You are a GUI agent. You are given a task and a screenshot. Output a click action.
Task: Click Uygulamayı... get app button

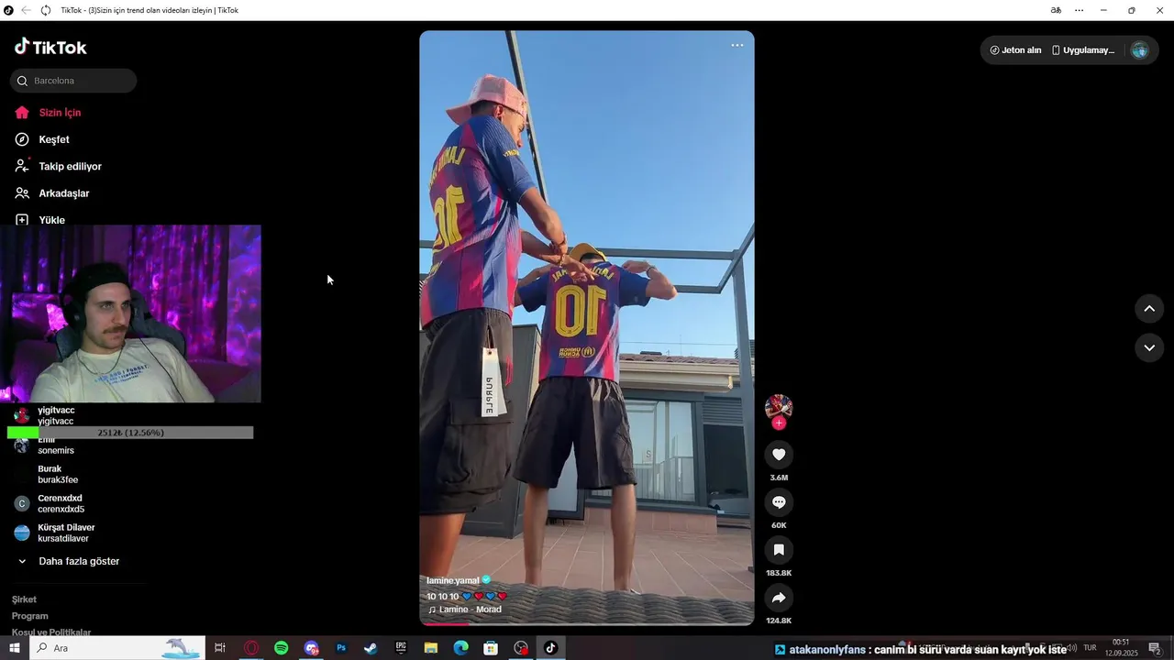tap(1083, 50)
